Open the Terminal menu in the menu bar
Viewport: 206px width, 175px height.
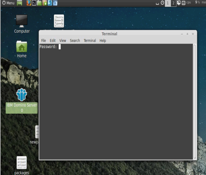(90, 41)
